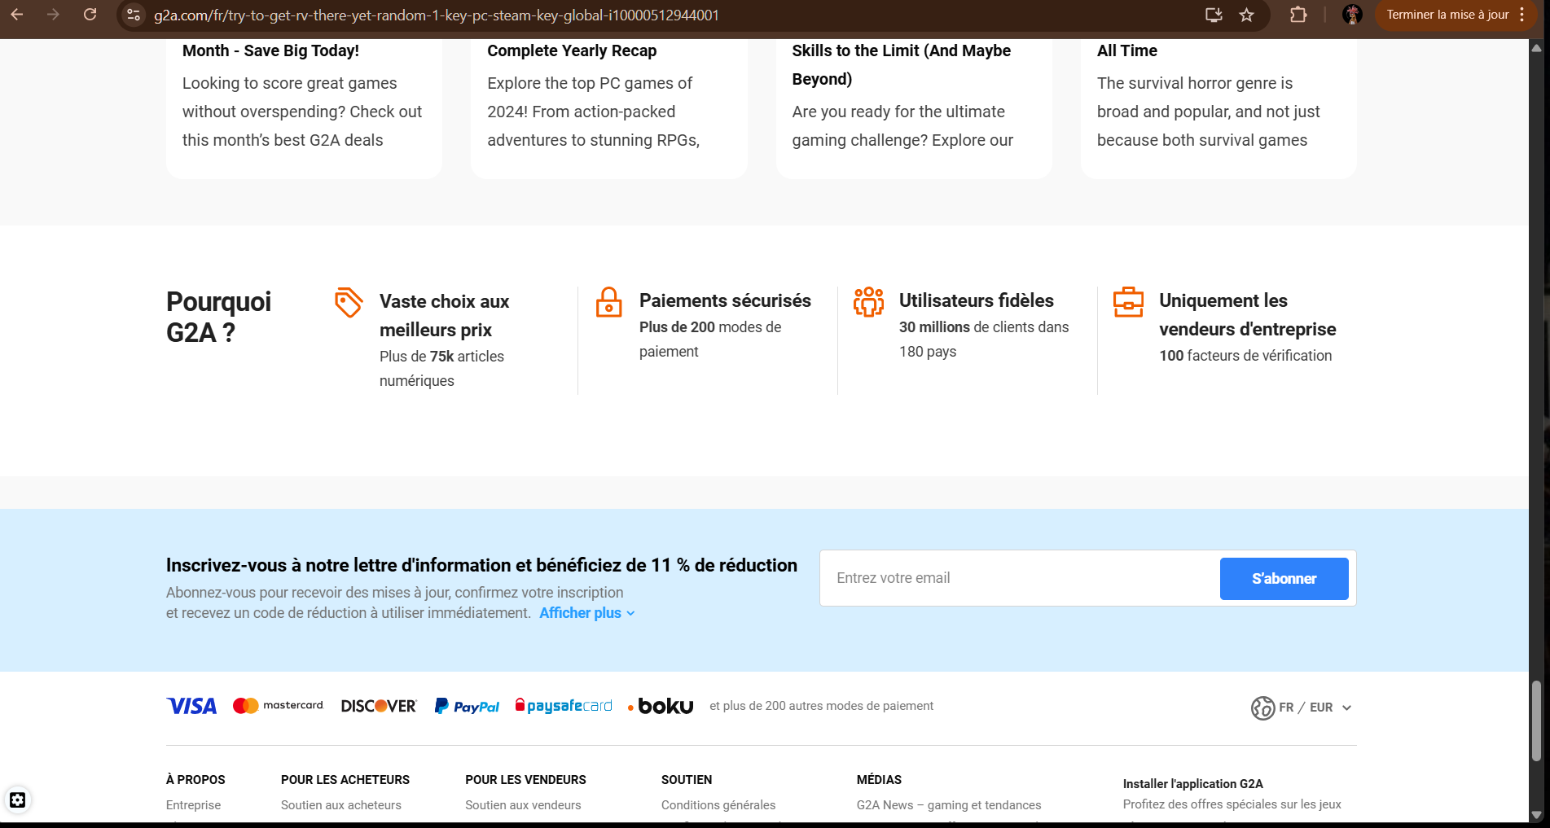1550x828 pixels.
Task: Click the page vertical scrollbar thumb
Action: (1536, 721)
